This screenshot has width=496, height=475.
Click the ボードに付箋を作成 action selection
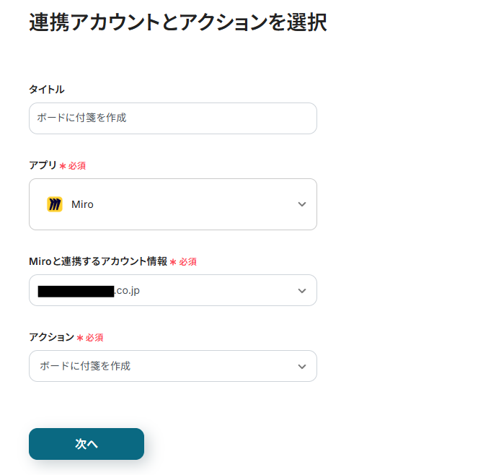point(85,366)
